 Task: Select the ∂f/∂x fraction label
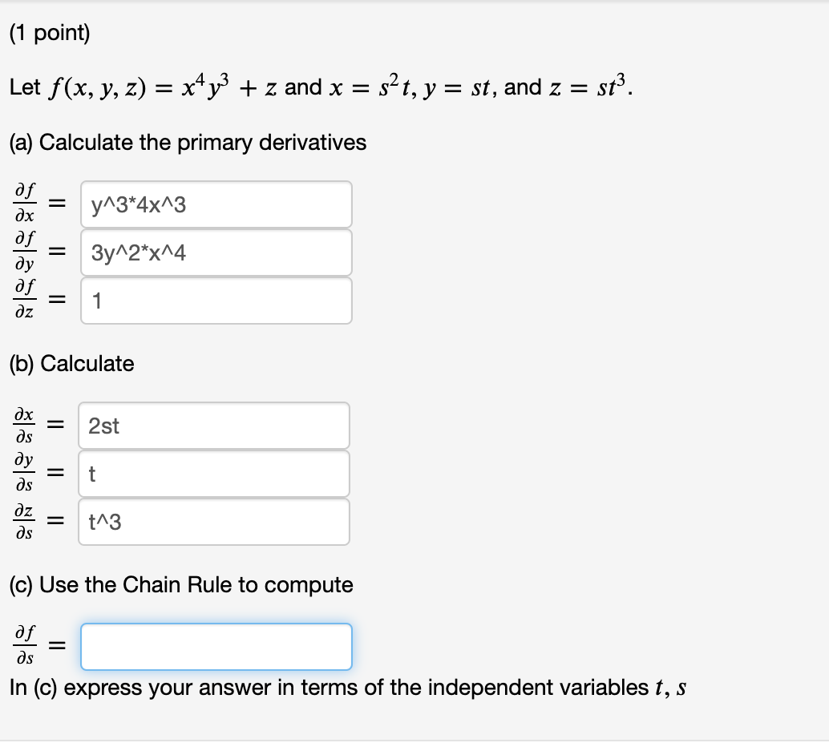click(x=25, y=204)
